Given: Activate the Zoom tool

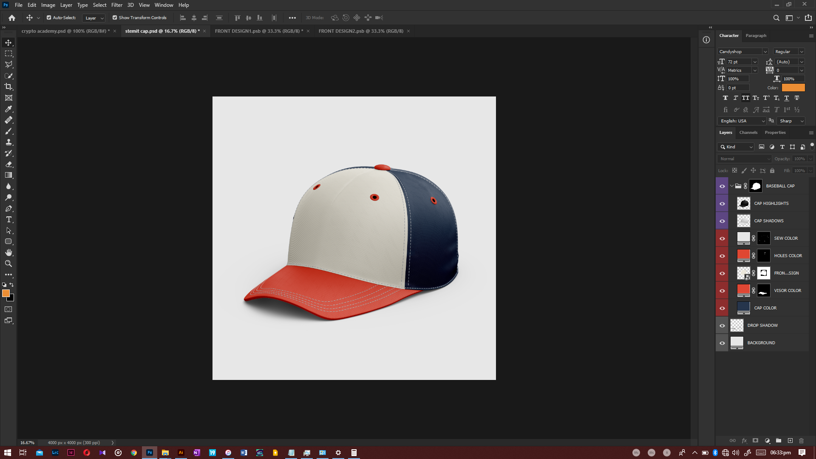Looking at the screenshot, I should (8, 263).
